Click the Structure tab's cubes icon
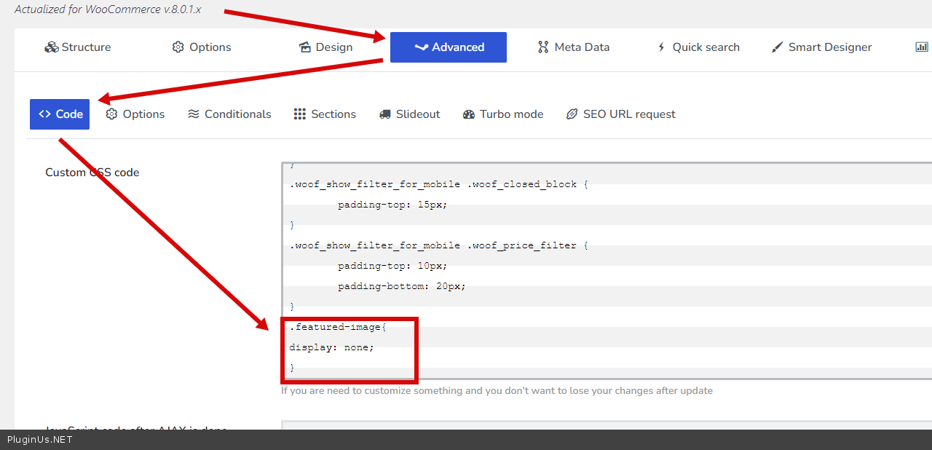 (x=52, y=47)
